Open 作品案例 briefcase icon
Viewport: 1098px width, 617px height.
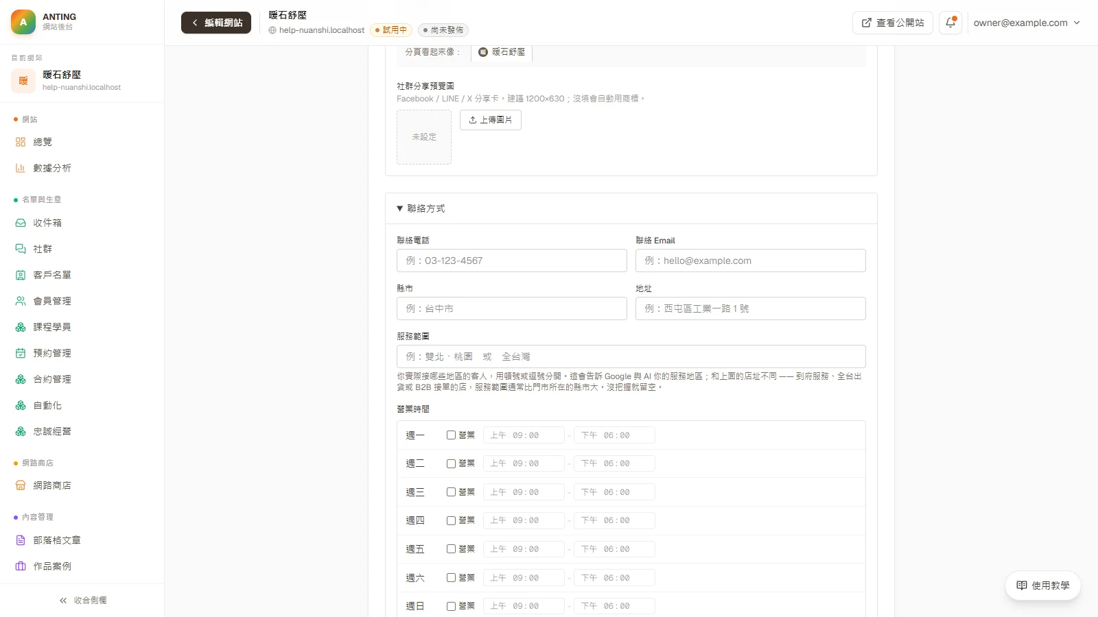tap(21, 566)
